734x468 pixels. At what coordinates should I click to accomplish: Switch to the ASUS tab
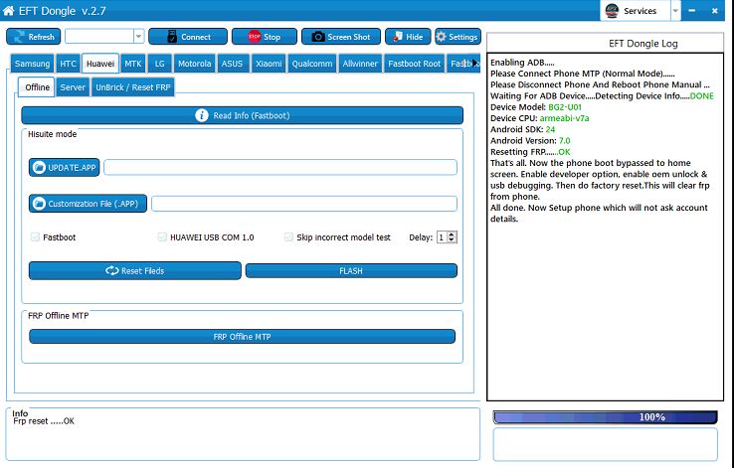[232, 64]
